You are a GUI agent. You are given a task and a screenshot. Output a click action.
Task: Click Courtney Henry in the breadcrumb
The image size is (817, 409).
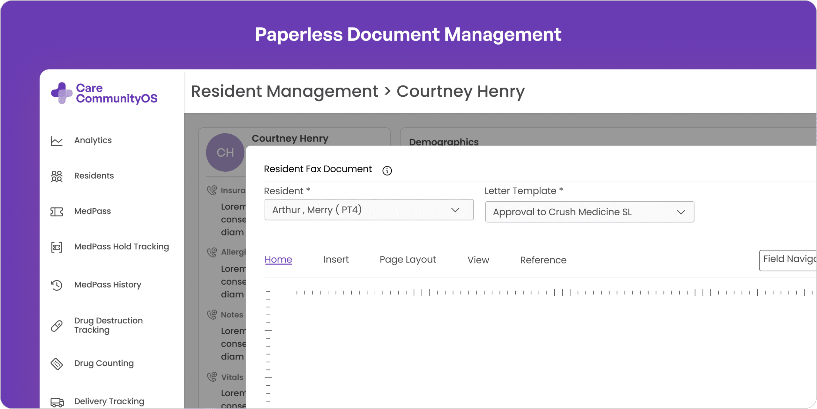pos(461,91)
